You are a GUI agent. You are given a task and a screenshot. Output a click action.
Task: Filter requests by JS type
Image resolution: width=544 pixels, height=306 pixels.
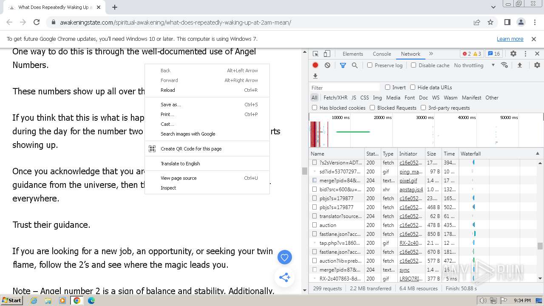354,98
